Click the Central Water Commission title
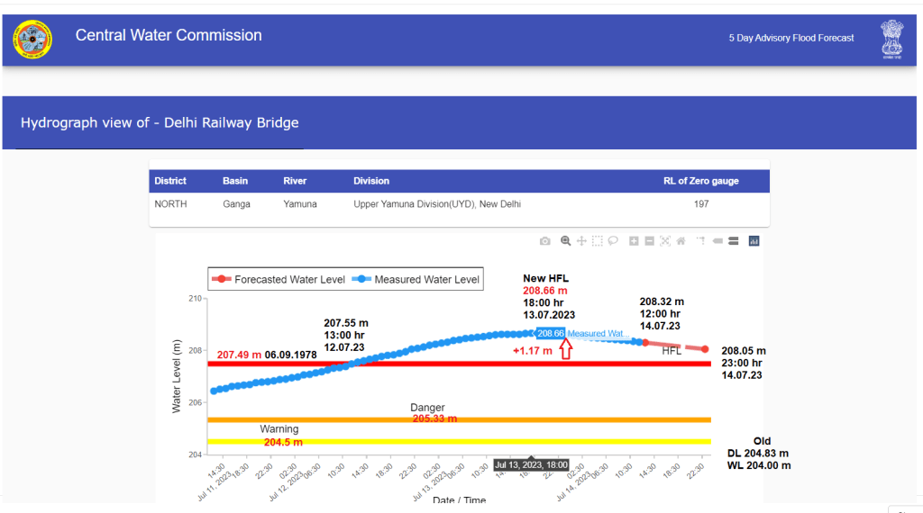 169,36
